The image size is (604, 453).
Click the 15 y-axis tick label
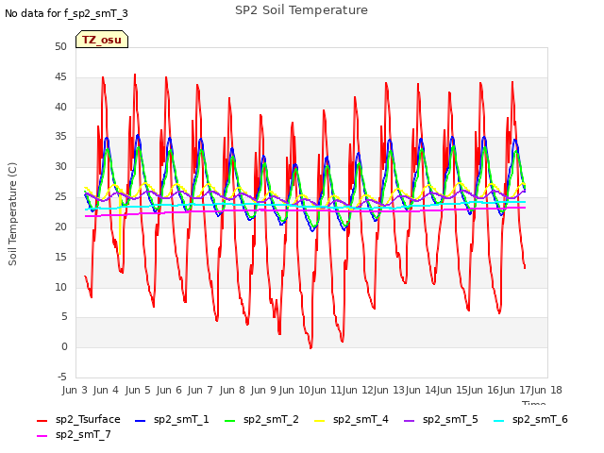60,257
